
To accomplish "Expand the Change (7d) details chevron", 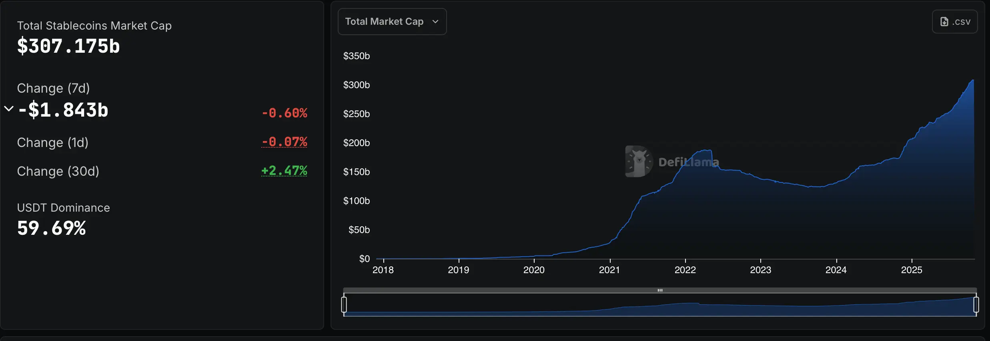I will coord(8,108).
